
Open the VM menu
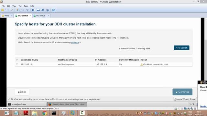coord(20,6)
